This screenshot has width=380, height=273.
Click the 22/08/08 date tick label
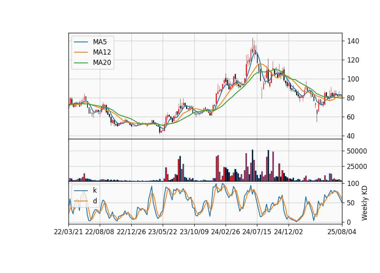pos(100,232)
